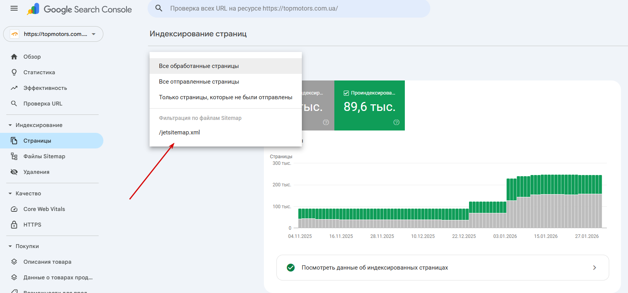
Task: Click the 15.01.2026 date on chart axis
Action: pyautogui.click(x=546, y=236)
